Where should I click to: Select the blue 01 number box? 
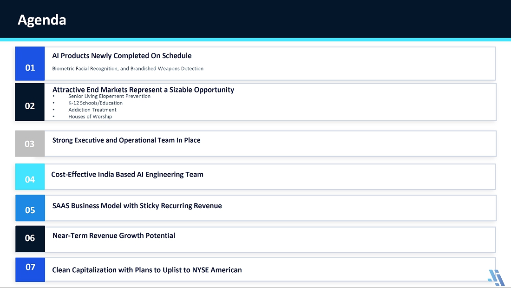[x=30, y=64]
